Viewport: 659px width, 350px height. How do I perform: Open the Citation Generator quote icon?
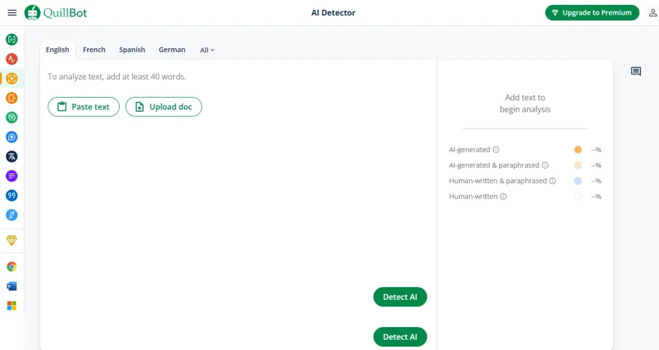(12, 195)
